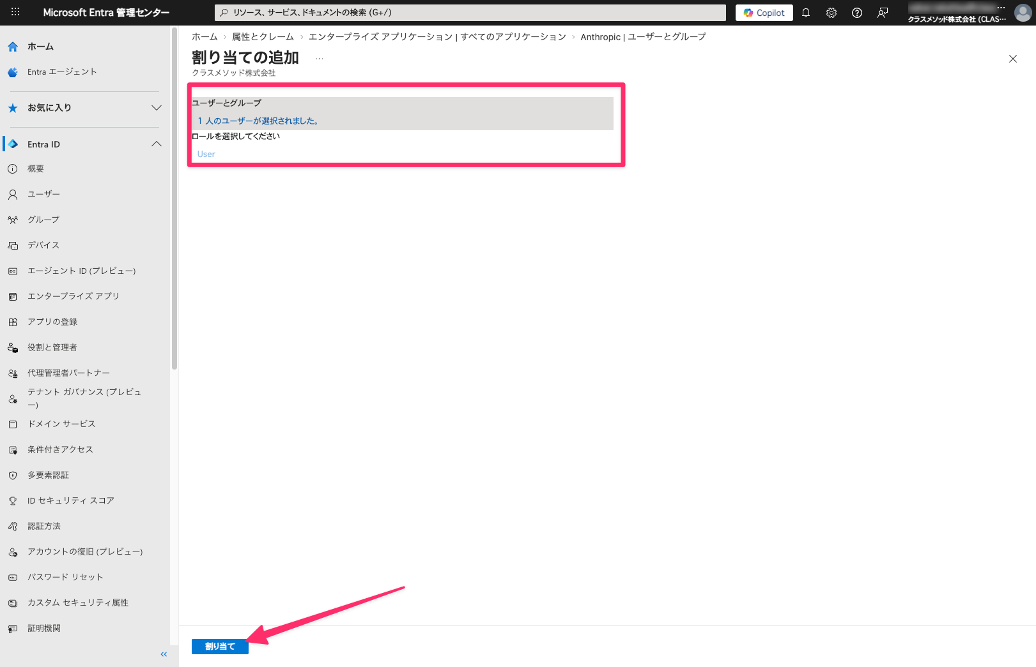1036x667 pixels.
Task: Click the ユーザー person icon
Action: click(13, 195)
